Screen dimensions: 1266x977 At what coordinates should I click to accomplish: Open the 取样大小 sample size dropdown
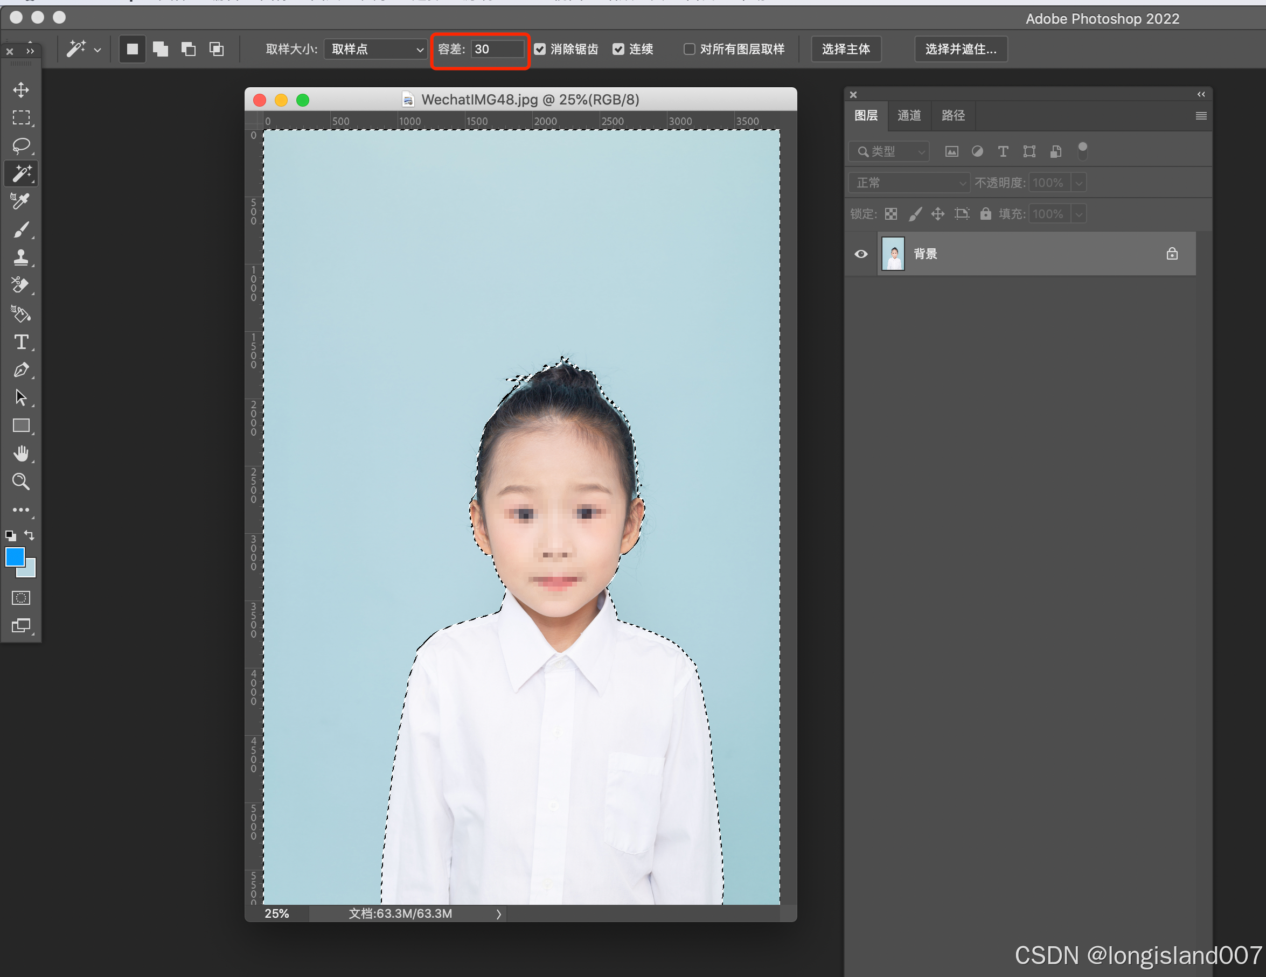(x=375, y=49)
